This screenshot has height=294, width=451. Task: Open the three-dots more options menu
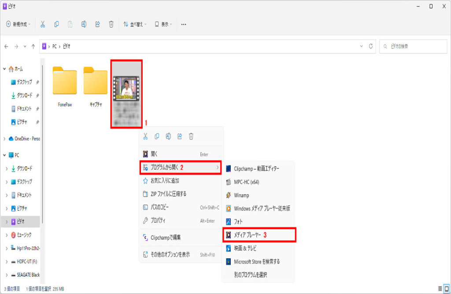tap(184, 24)
